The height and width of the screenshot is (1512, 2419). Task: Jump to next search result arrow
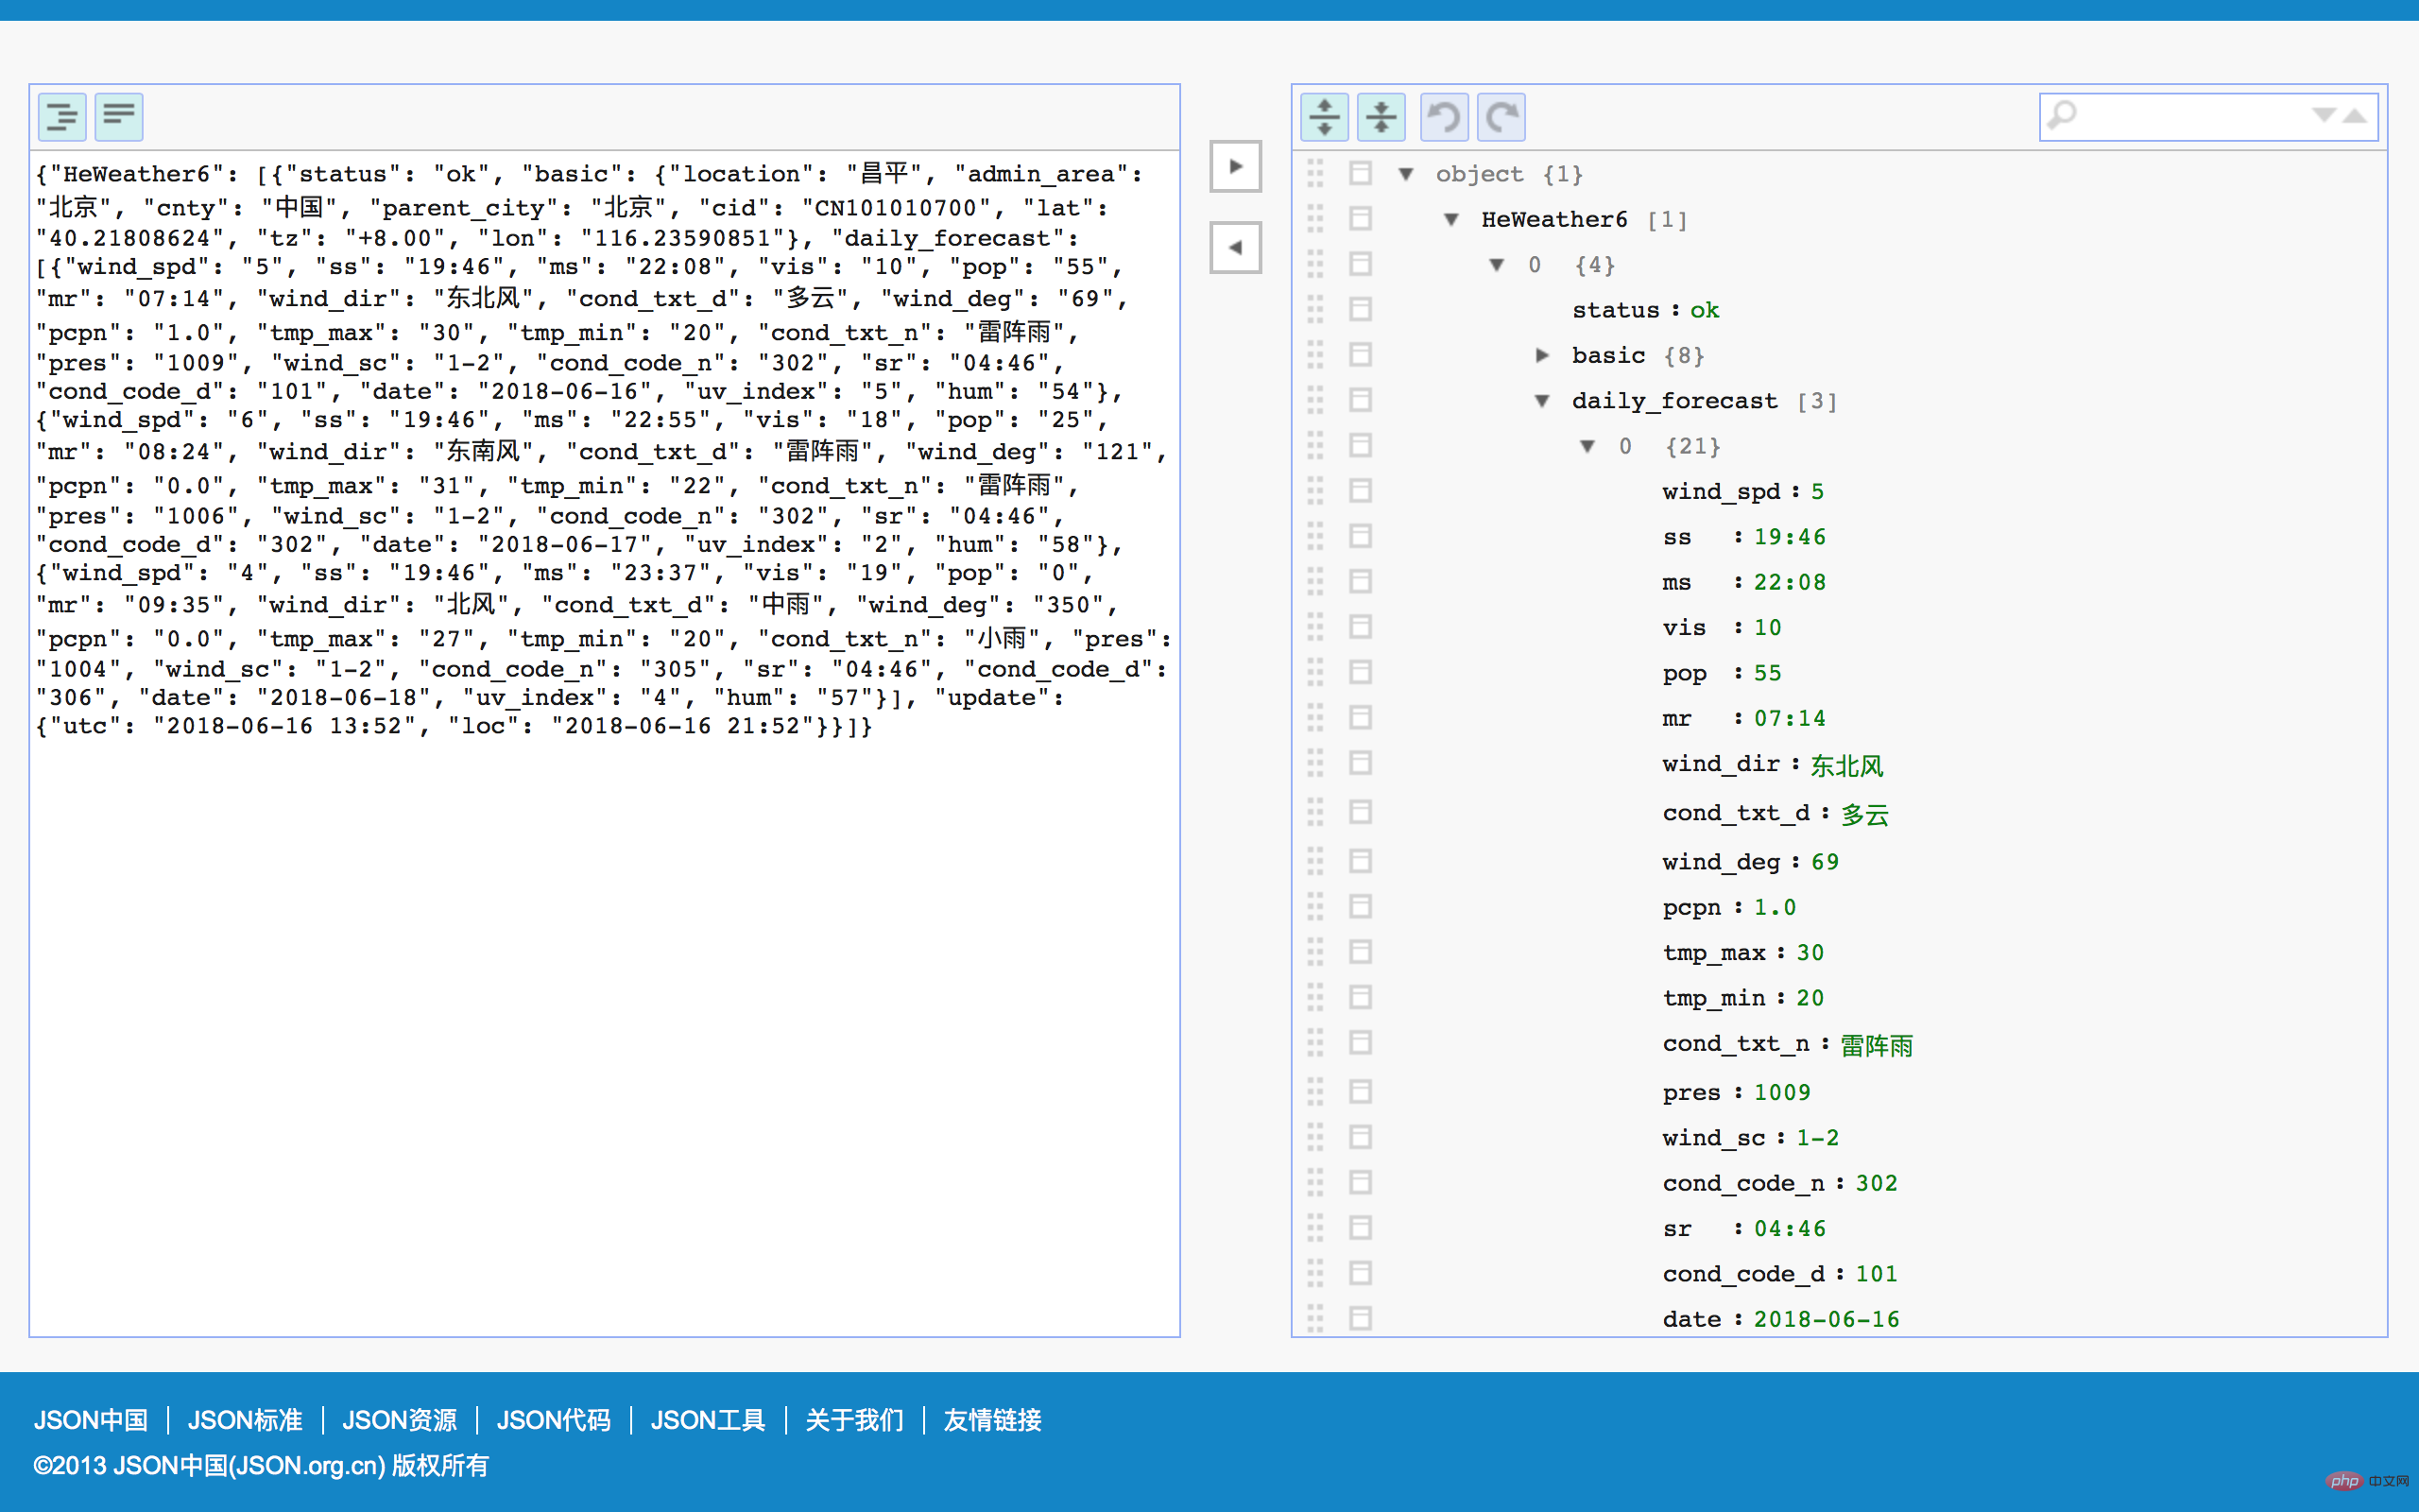click(2325, 116)
